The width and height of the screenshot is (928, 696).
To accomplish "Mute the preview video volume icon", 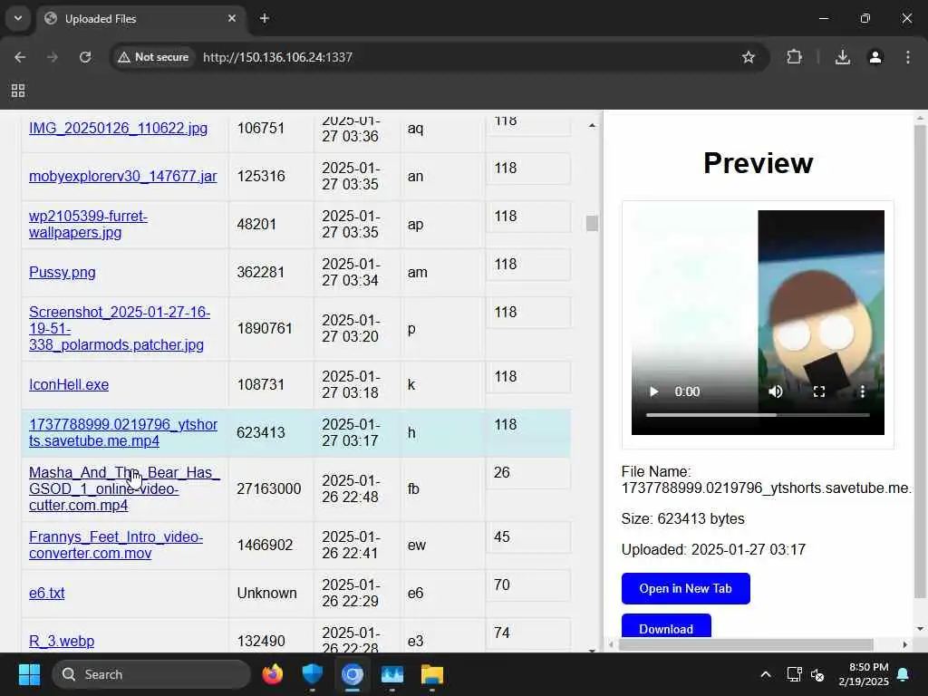I will [776, 391].
